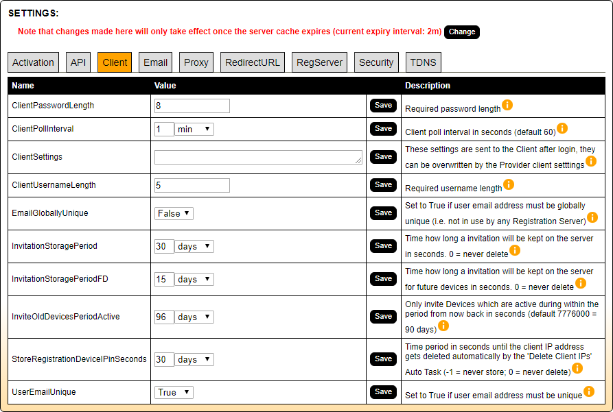This screenshot has height=412, width=613.
Task: Switch to the Security tab
Action: tap(376, 62)
